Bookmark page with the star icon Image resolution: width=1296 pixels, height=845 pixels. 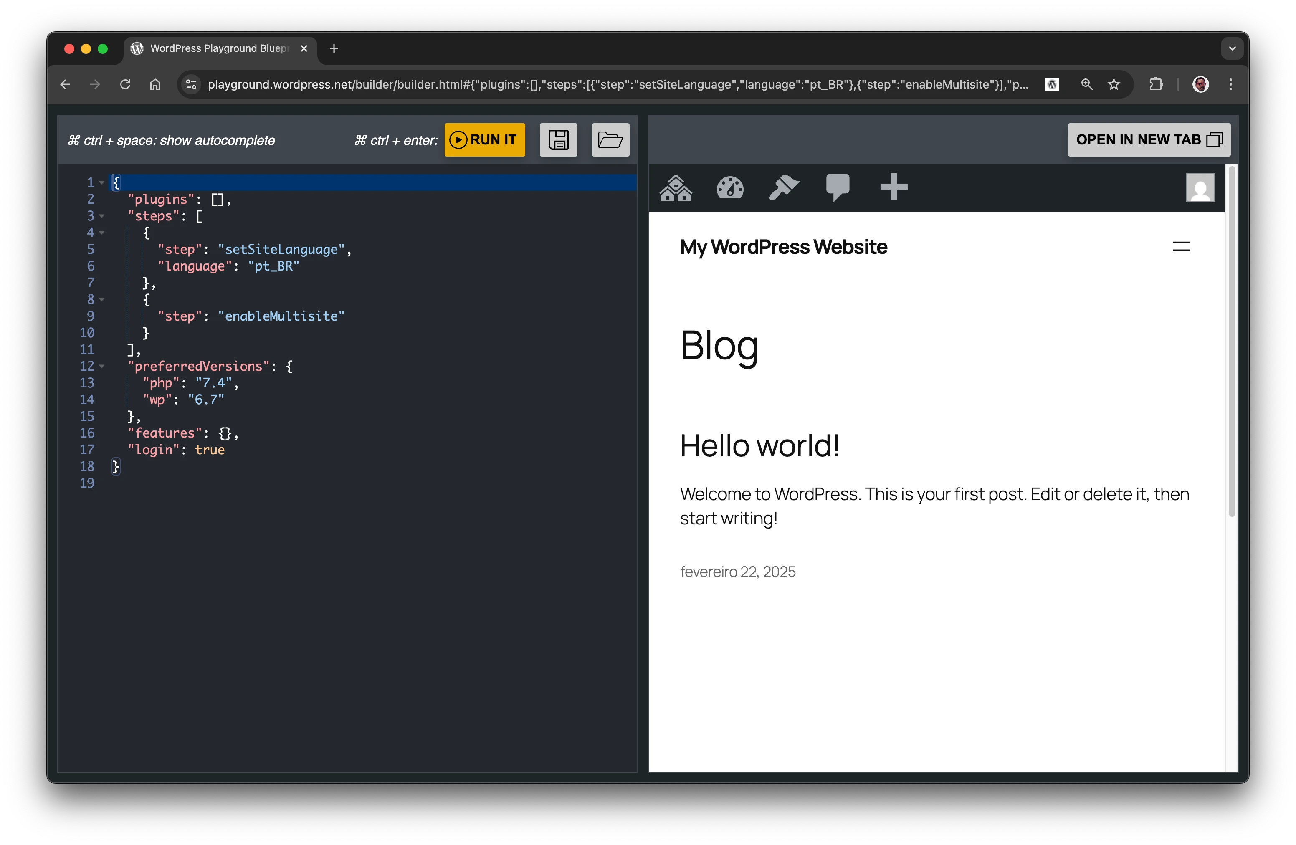coord(1114,84)
